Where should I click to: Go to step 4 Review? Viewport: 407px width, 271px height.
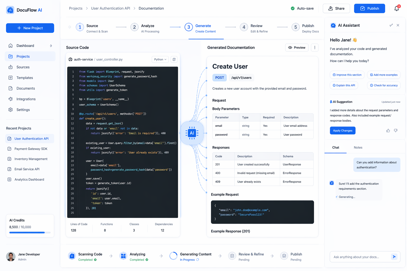pos(254,28)
